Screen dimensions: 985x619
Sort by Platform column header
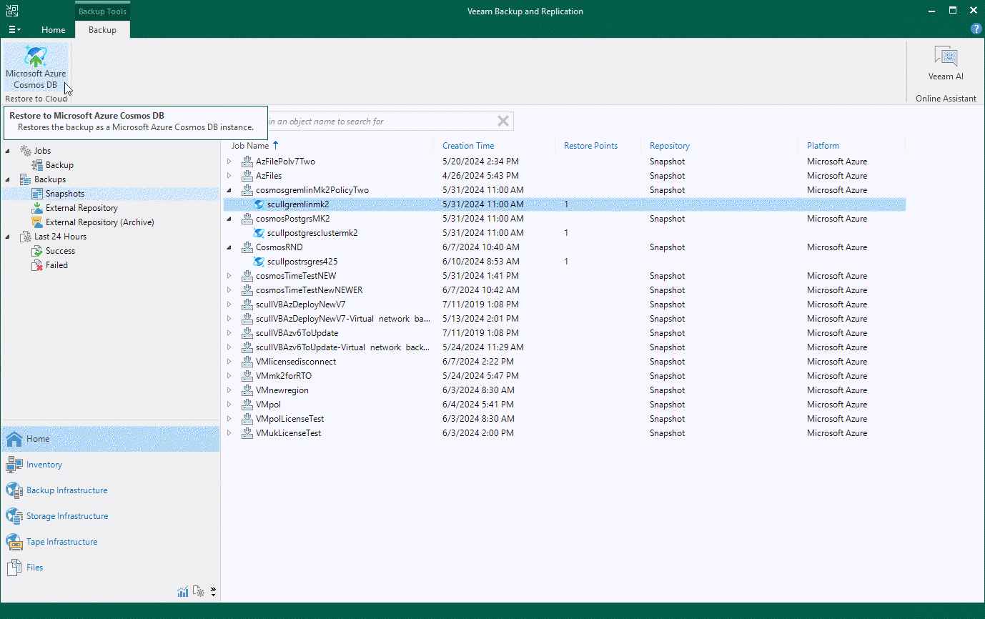pos(823,146)
